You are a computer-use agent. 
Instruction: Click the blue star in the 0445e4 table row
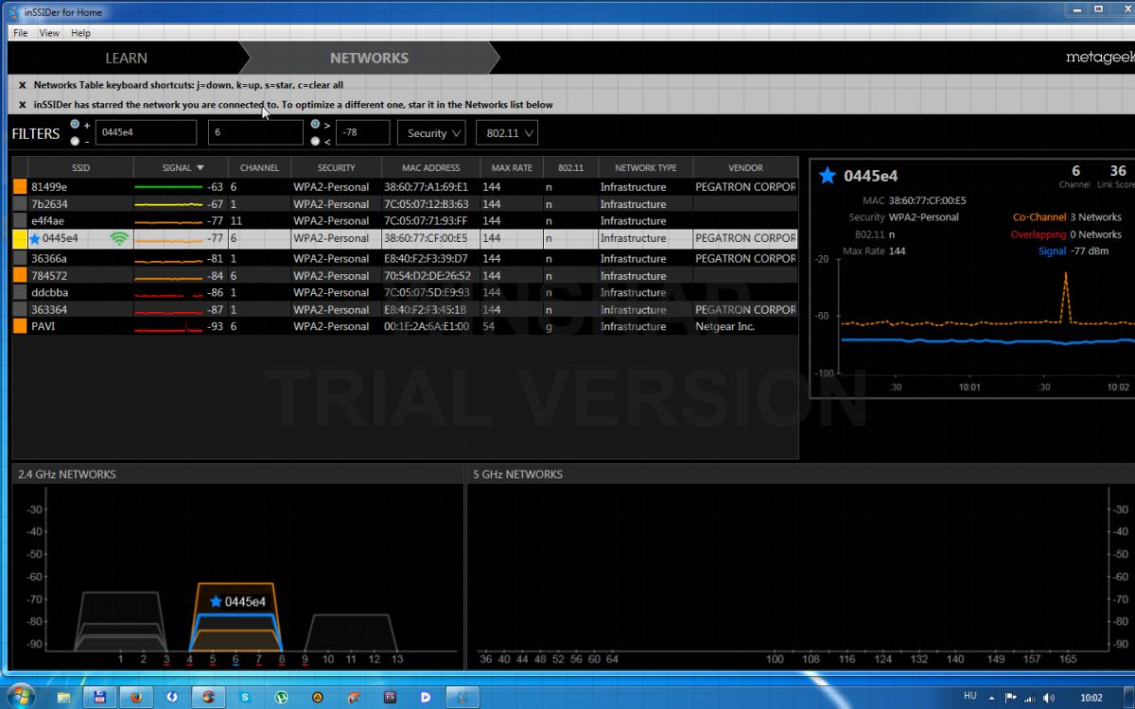tap(35, 239)
